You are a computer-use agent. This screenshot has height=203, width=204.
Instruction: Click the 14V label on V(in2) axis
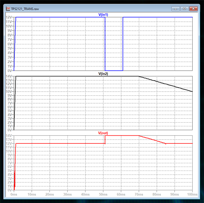(x=9, y=76)
